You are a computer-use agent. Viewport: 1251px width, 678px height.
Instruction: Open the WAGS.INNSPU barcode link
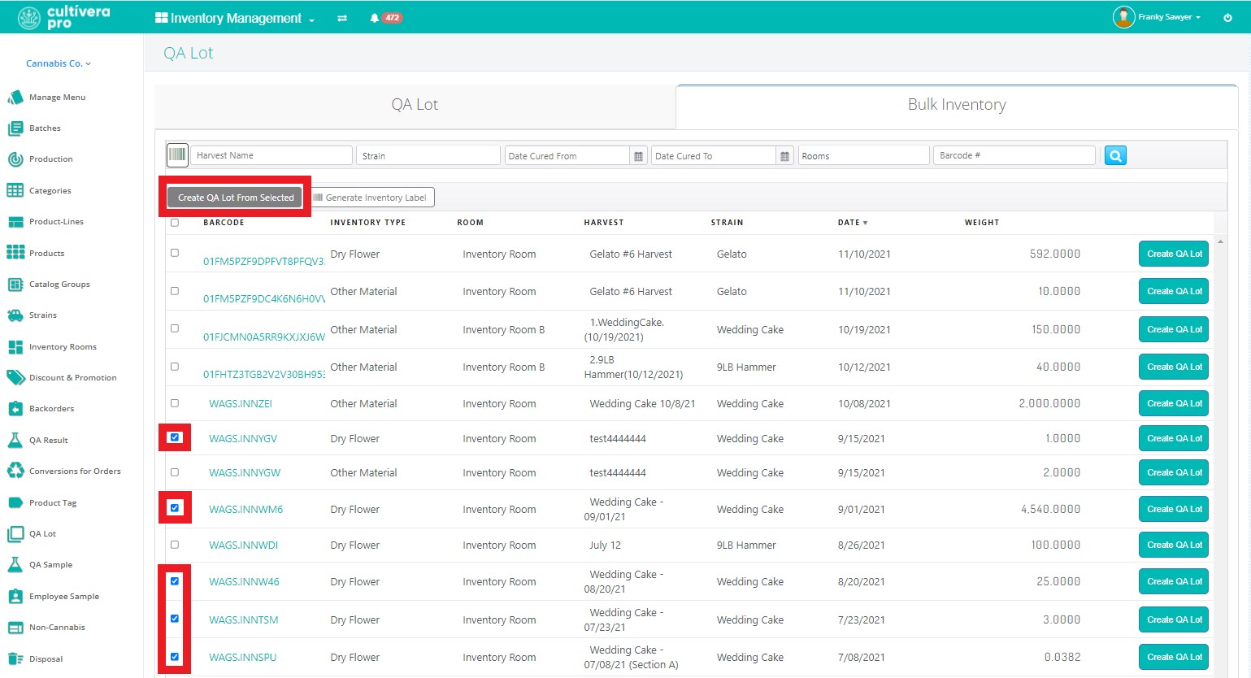coord(243,658)
